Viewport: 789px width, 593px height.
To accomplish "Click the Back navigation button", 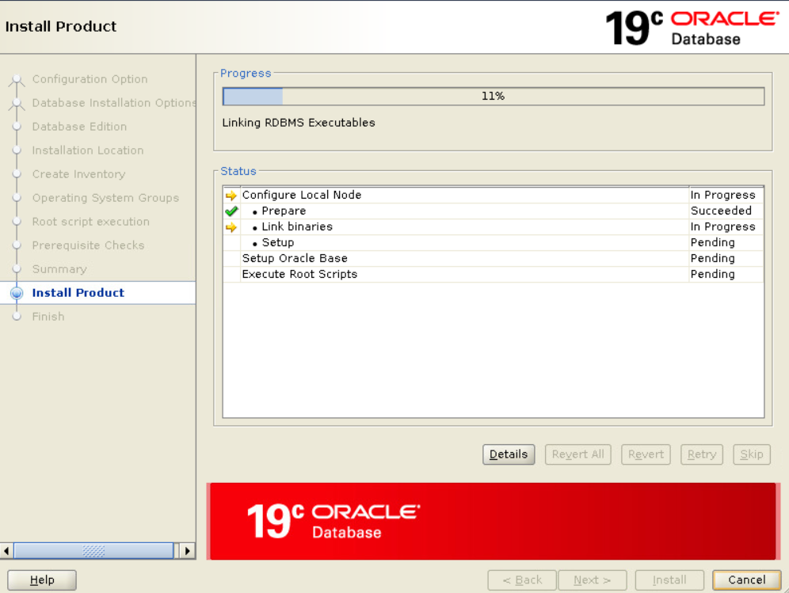I will click(x=522, y=580).
